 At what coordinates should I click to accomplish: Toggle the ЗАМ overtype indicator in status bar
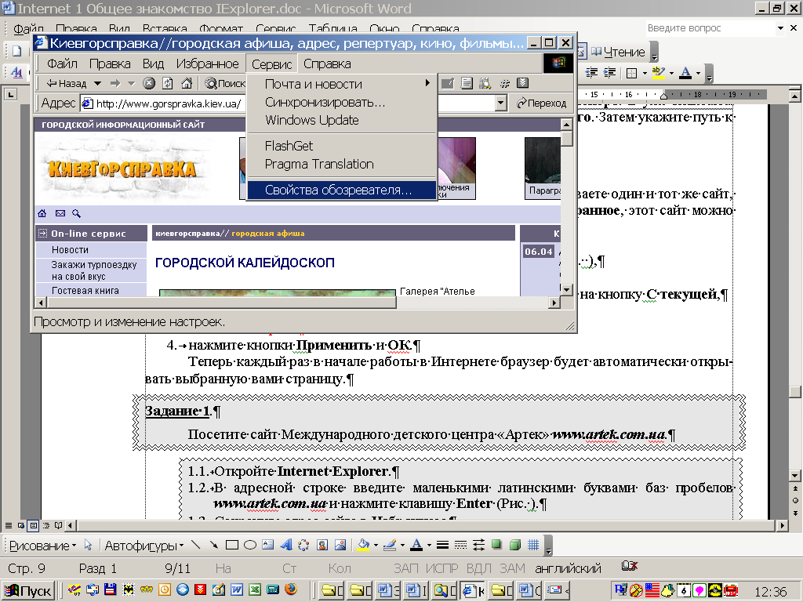pos(512,568)
